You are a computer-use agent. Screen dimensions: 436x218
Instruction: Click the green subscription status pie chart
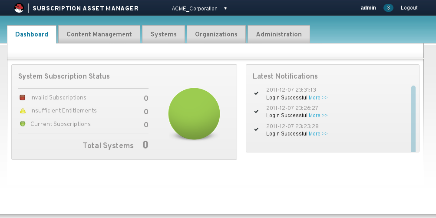point(194,114)
